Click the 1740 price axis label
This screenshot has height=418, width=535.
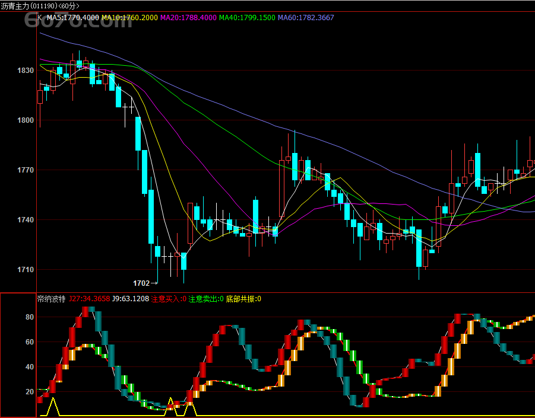(x=26, y=220)
